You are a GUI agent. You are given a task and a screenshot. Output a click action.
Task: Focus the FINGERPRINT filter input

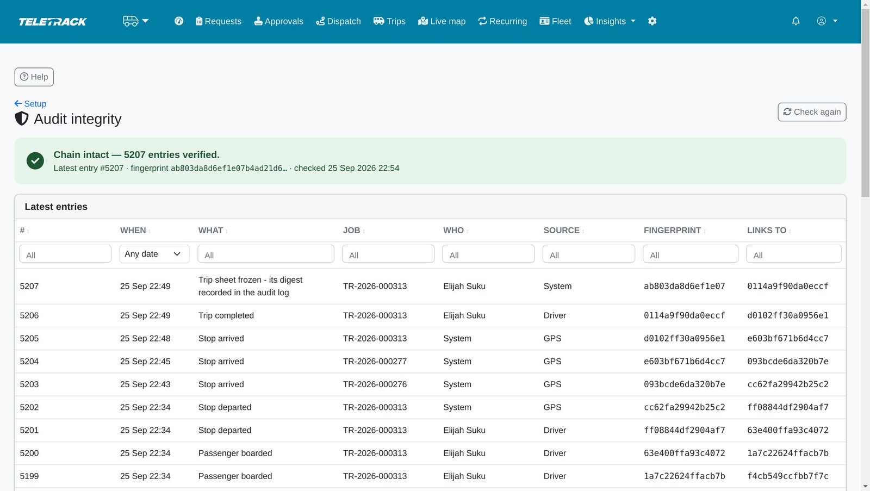point(691,254)
